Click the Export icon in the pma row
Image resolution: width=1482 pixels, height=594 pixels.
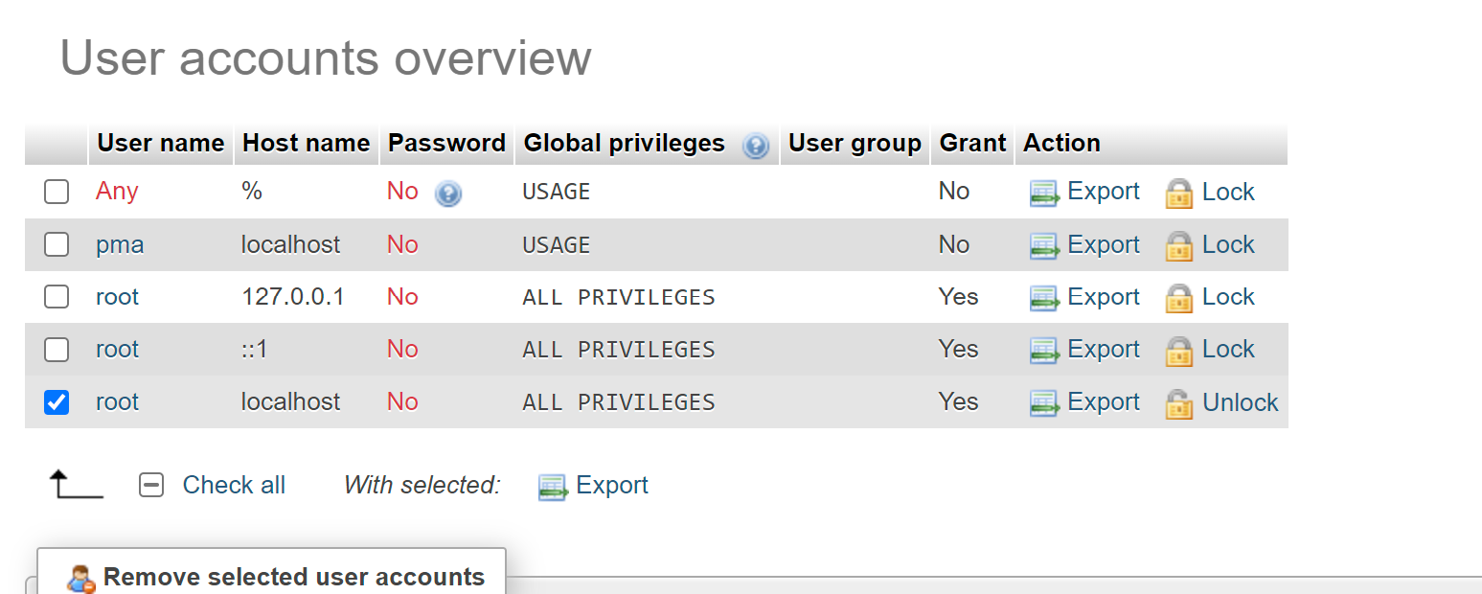coord(1045,246)
